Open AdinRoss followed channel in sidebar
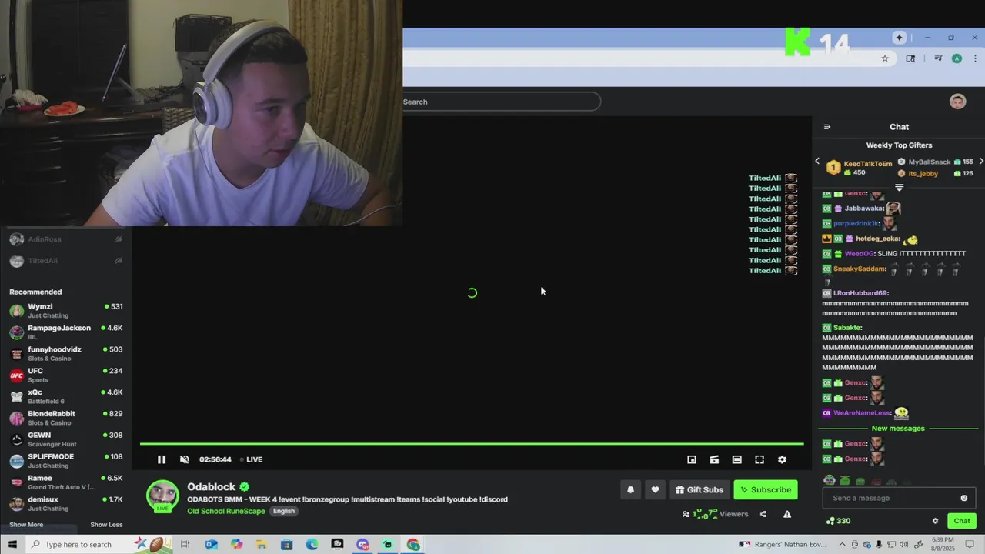 (x=66, y=239)
